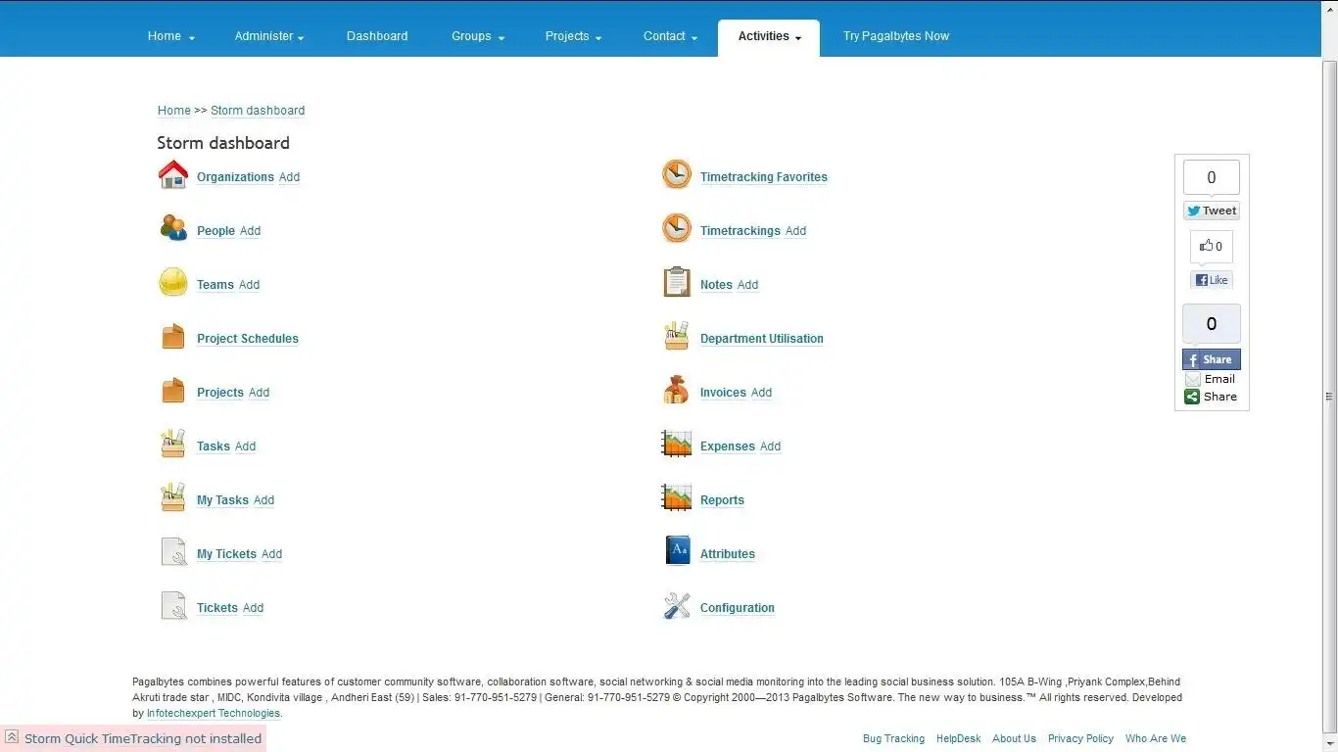This screenshot has height=752, width=1338.
Task: Click the People icon
Action: (173, 228)
